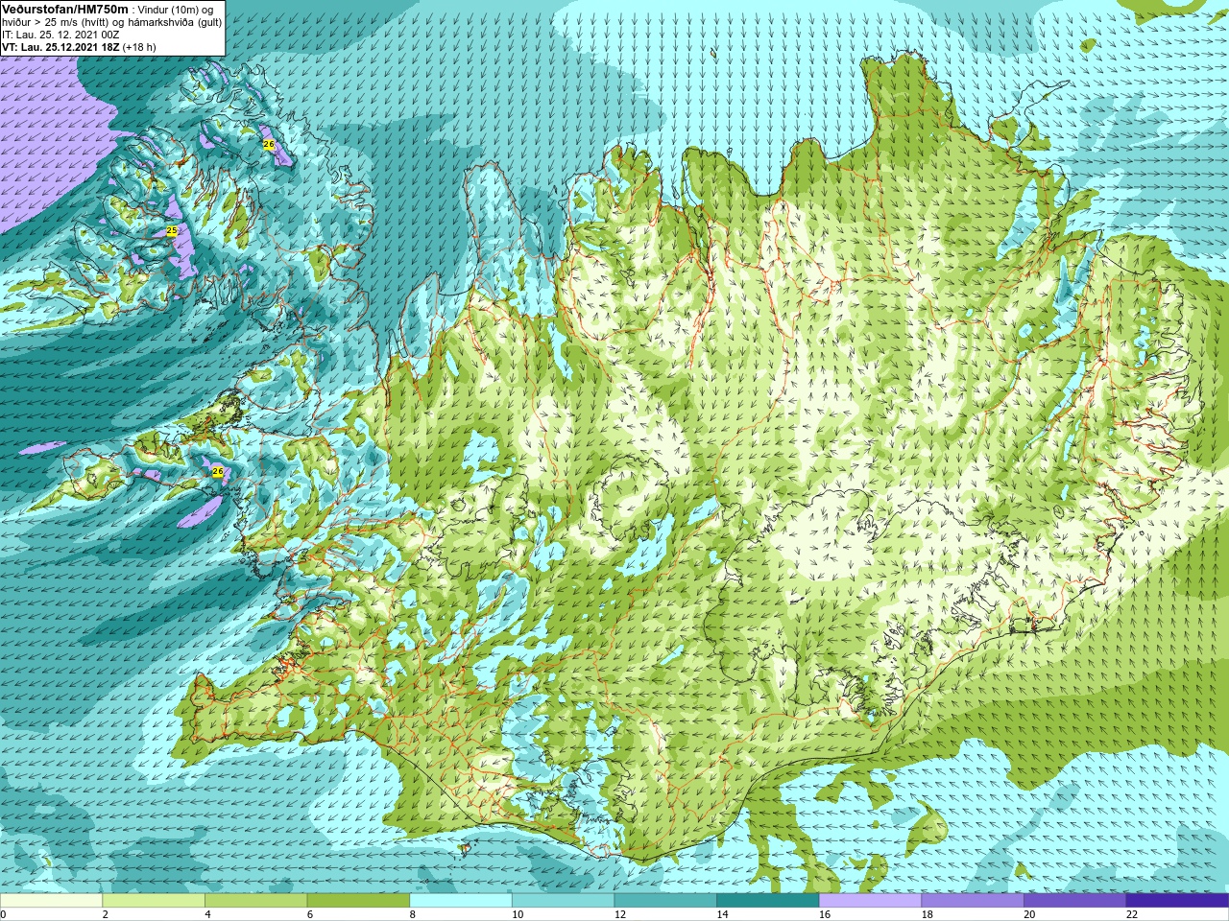Click the northernmost yellow 26 gust marker

click(269, 144)
